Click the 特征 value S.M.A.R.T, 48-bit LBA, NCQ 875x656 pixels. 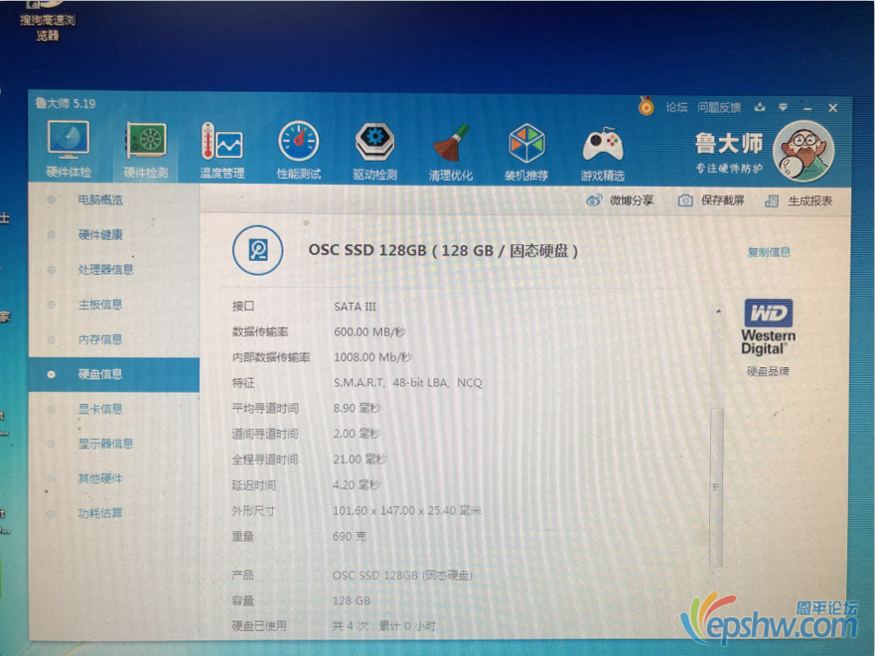[x=407, y=383]
